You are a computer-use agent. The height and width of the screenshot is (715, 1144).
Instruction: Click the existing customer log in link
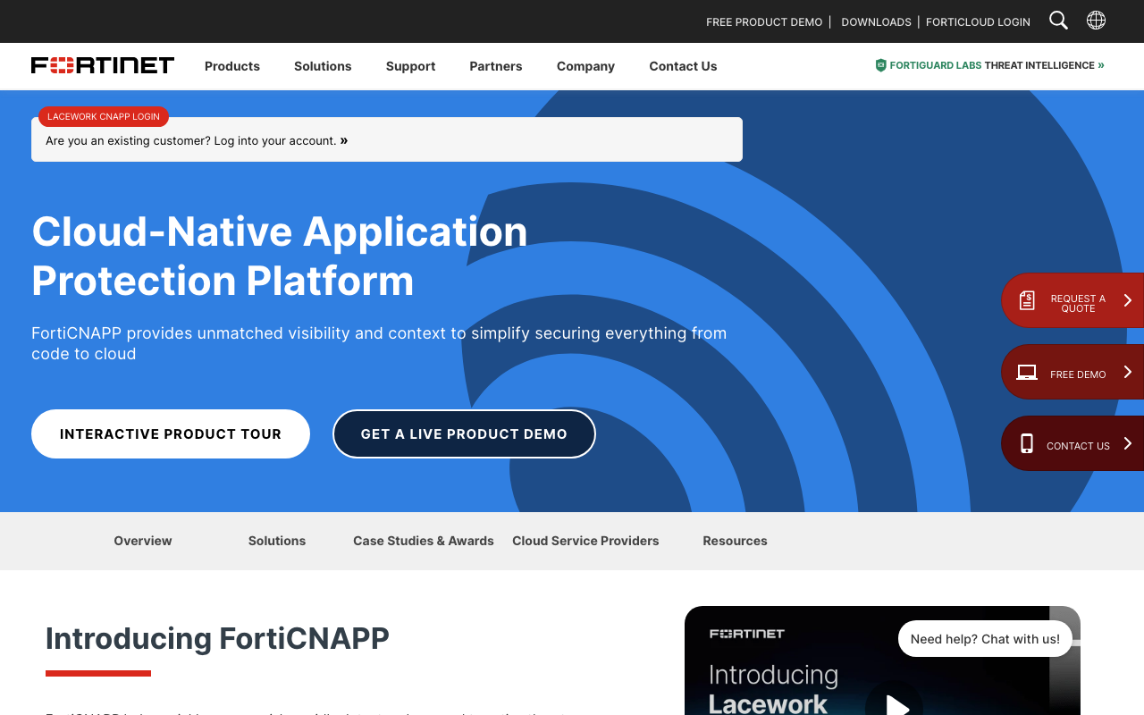pos(197,140)
